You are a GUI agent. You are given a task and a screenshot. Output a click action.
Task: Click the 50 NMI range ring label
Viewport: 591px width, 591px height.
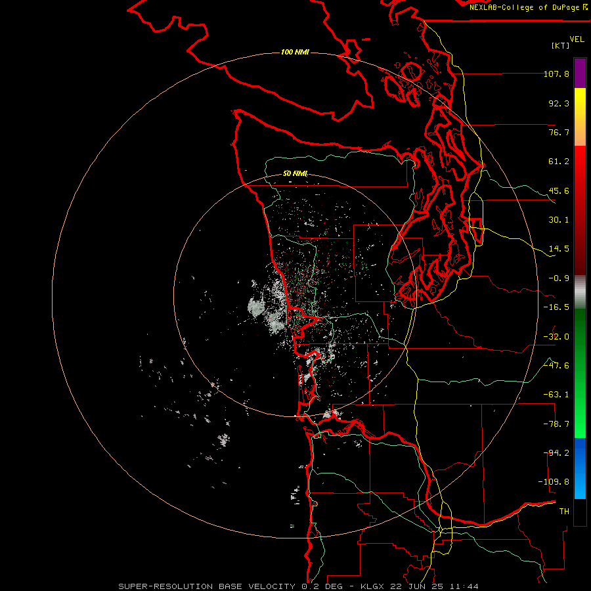(x=295, y=173)
